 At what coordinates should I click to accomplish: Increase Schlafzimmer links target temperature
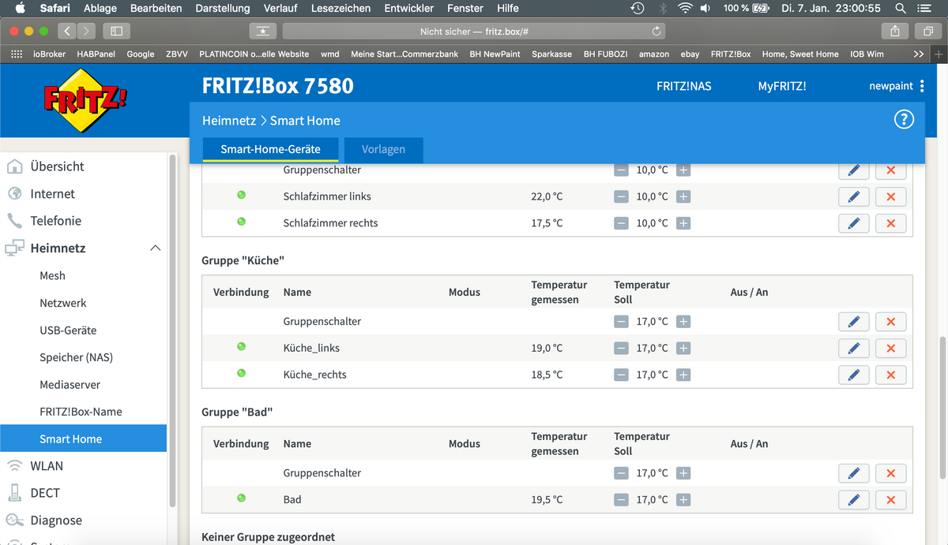coord(683,196)
